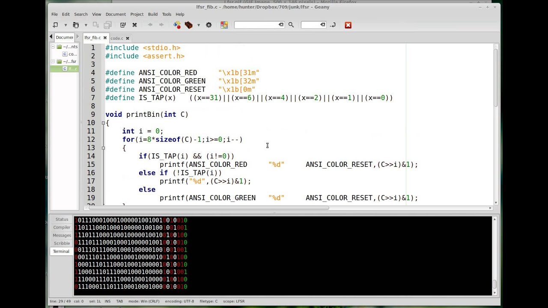Open the Compiler message tab
Image resolution: width=548 pixels, height=308 pixels.
[x=62, y=227]
